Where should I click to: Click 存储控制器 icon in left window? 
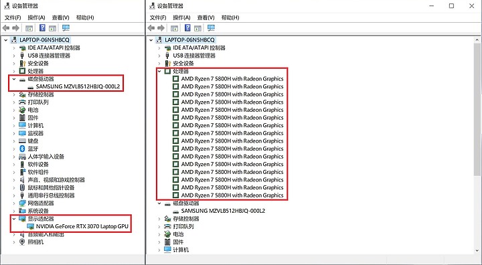point(22,94)
